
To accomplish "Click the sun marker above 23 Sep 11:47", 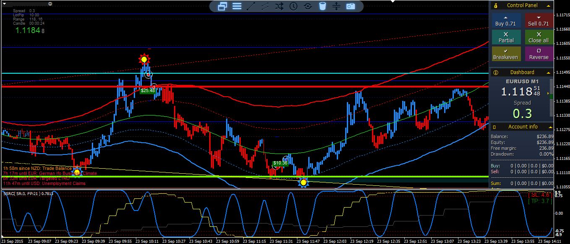I will click(303, 182).
